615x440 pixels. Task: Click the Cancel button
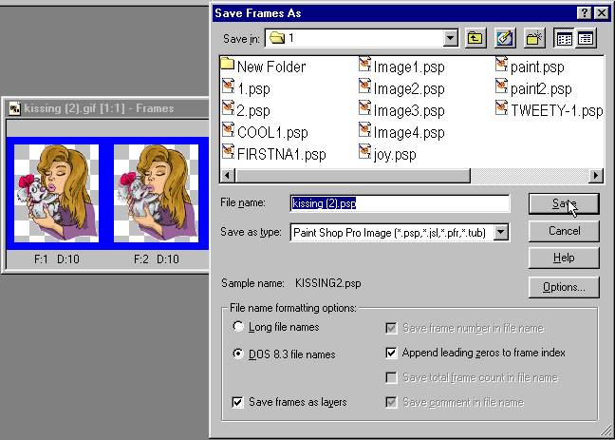coord(564,231)
